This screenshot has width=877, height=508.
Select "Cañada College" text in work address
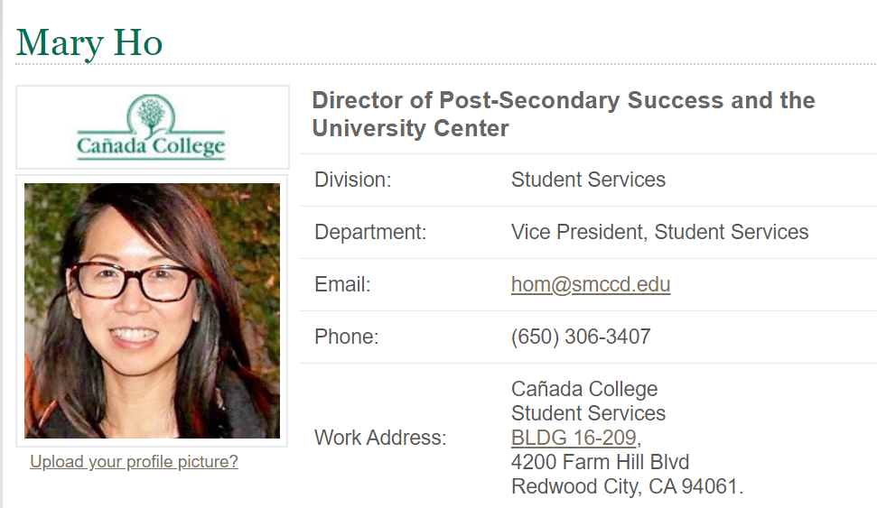tap(584, 390)
